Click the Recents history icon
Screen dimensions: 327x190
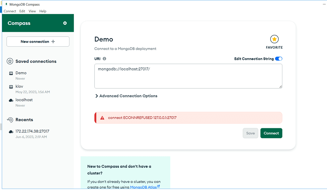tap(10, 120)
